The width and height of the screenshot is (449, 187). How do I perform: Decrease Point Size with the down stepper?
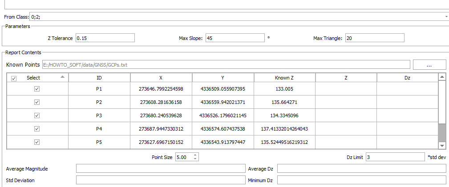[195, 159]
